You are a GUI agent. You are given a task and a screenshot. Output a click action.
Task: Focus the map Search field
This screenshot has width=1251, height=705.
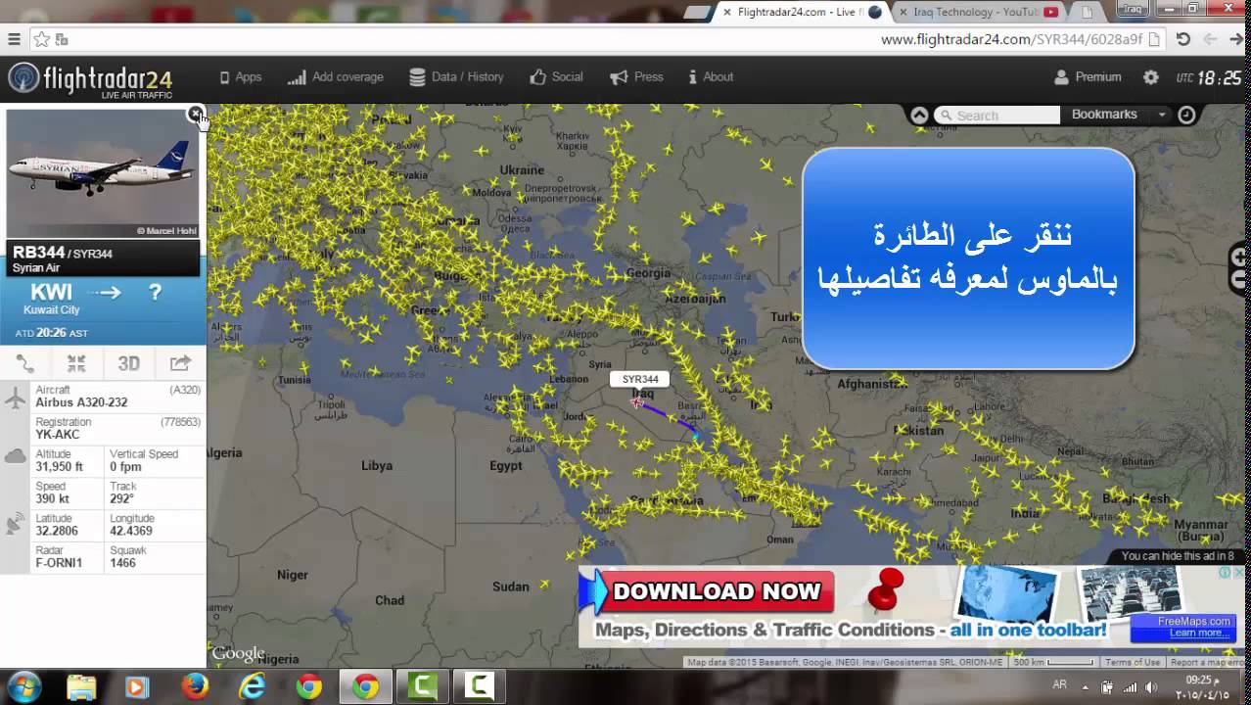click(996, 116)
